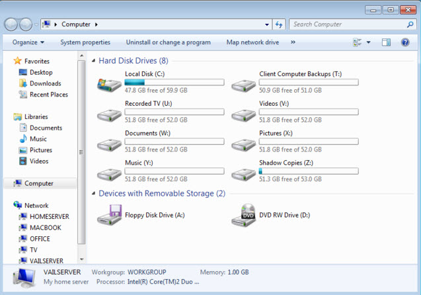Click the Help question mark icon

pos(405,42)
